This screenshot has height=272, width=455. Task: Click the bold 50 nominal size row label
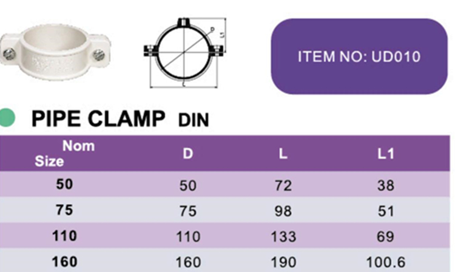64,185
